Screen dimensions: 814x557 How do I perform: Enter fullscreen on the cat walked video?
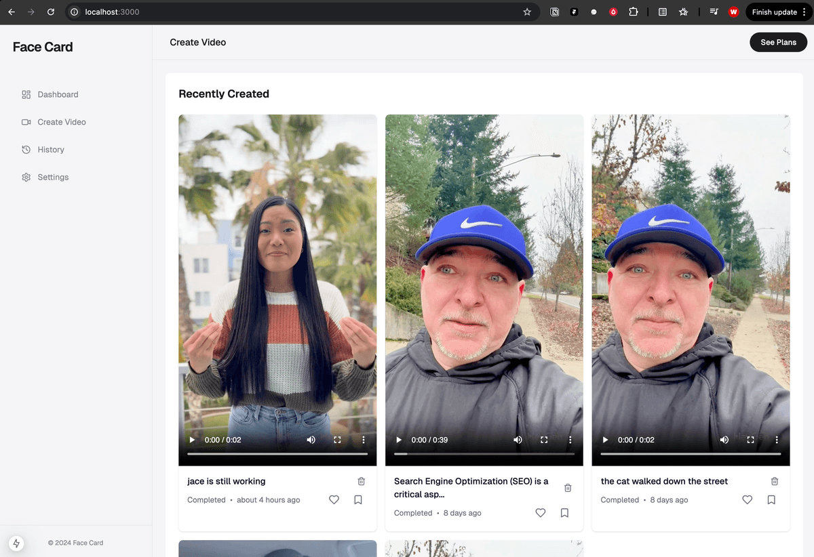coord(750,440)
